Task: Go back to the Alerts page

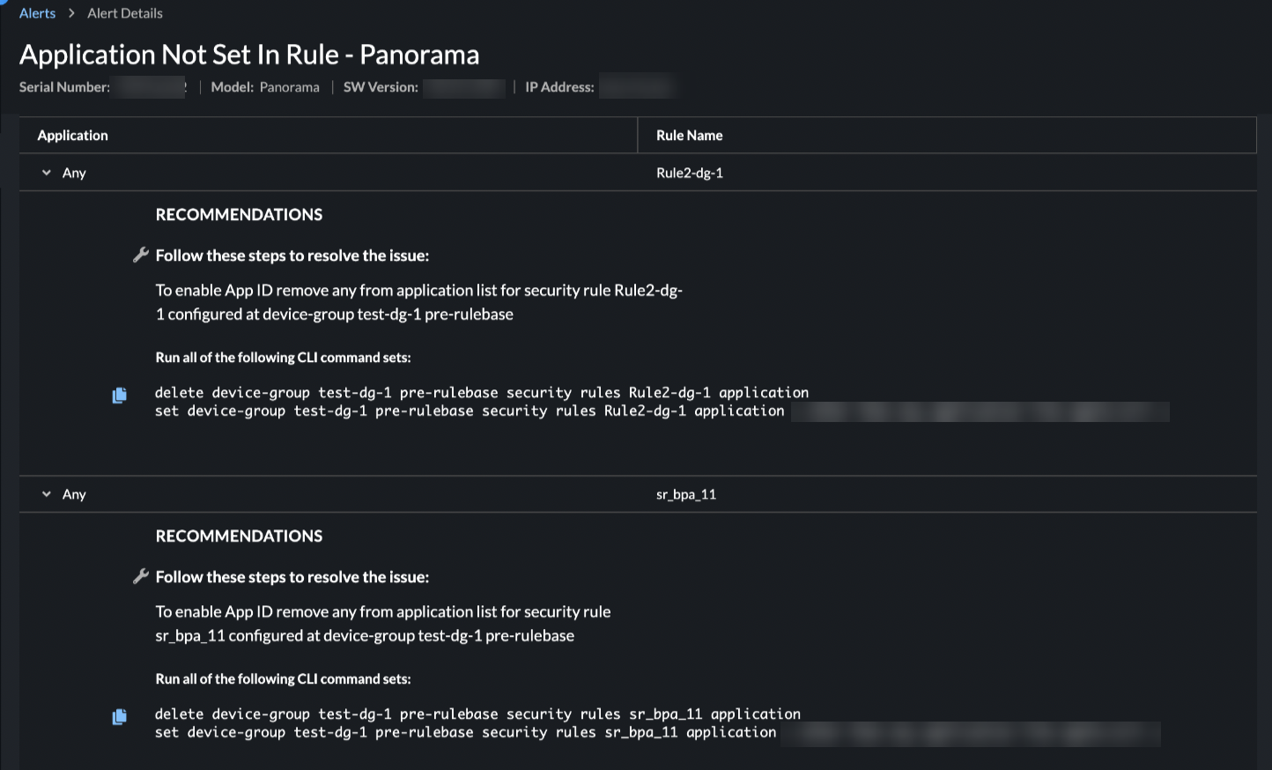Action: [x=37, y=13]
